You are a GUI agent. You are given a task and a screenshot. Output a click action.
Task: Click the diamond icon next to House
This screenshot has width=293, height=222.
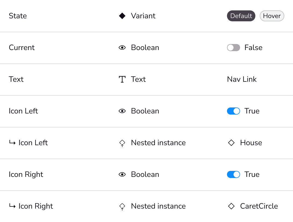(x=231, y=143)
